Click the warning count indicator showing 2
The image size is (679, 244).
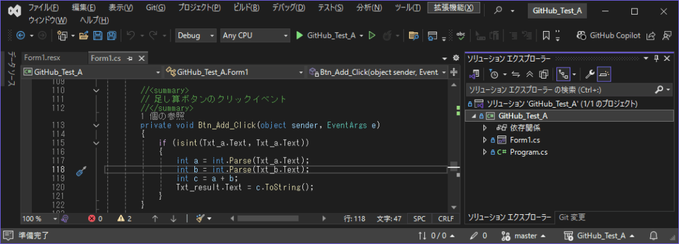pos(124,218)
